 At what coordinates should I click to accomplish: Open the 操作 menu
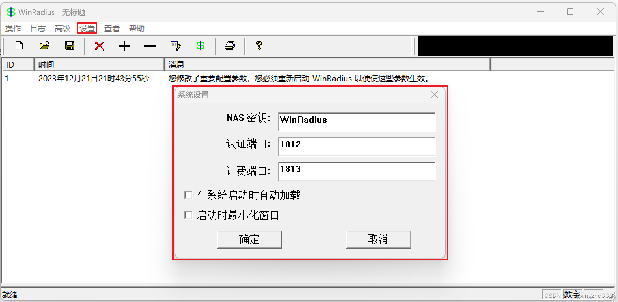point(13,28)
